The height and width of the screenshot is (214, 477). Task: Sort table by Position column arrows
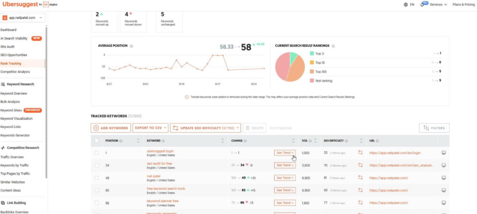pos(138,141)
